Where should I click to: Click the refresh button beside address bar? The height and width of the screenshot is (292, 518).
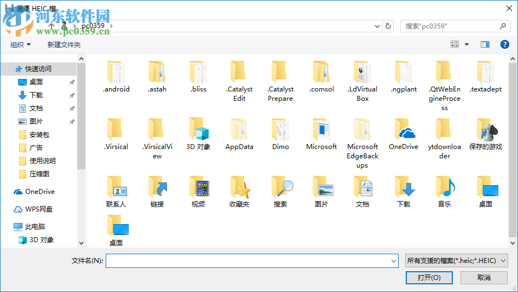click(x=388, y=26)
